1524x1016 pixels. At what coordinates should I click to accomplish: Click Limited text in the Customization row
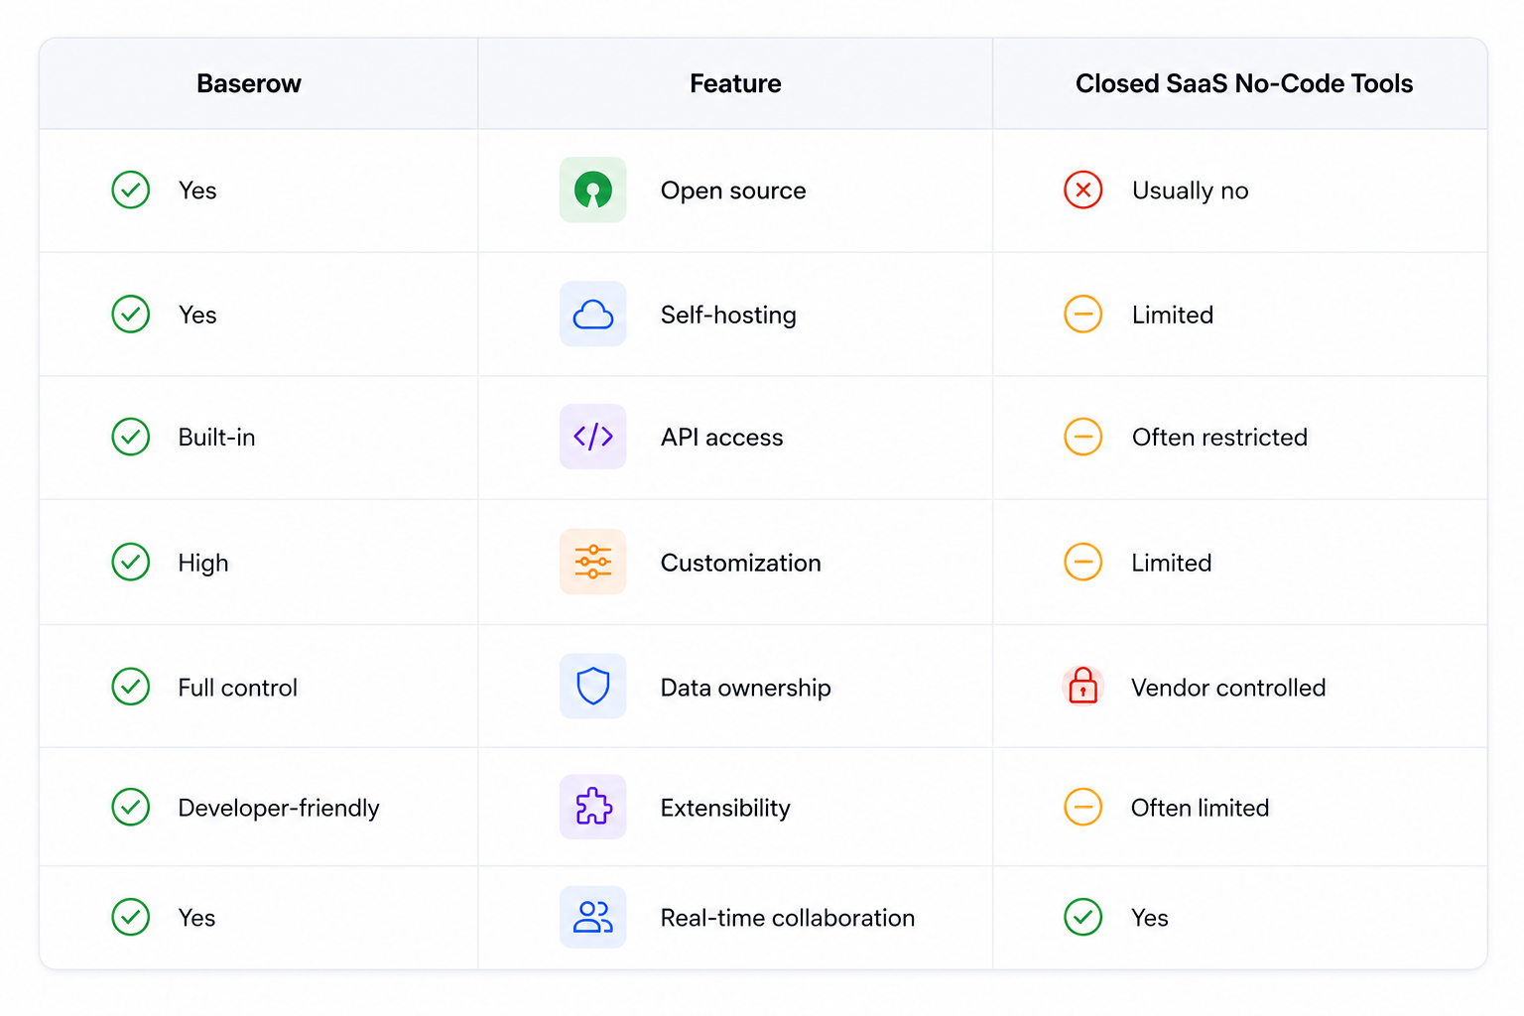(x=1172, y=563)
